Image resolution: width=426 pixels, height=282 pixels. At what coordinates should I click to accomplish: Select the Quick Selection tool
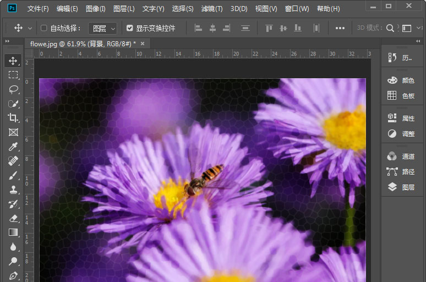[13, 104]
